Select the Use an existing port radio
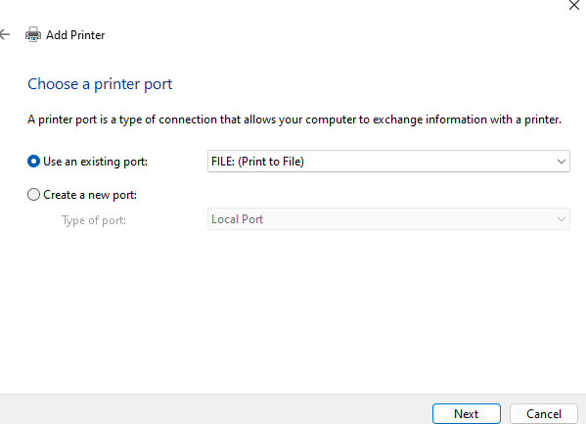The height and width of the screenshot is (424, 586). click(x=33, y=162)
